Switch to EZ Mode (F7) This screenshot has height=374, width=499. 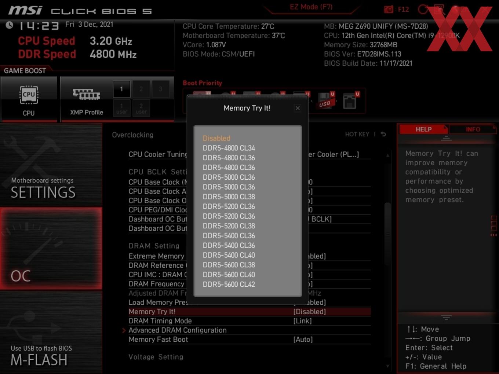[311, 7]
